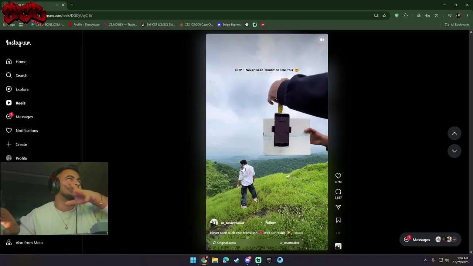The width and height of the screenshot is (473, 266).
Task: Open Epic Games Launcher from the taskbar
Action: click(269, 260)
